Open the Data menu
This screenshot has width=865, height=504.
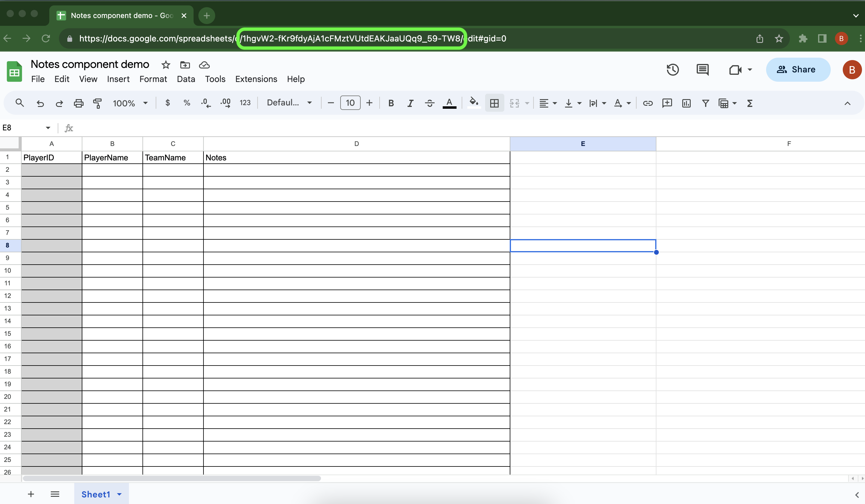[185, 79]
